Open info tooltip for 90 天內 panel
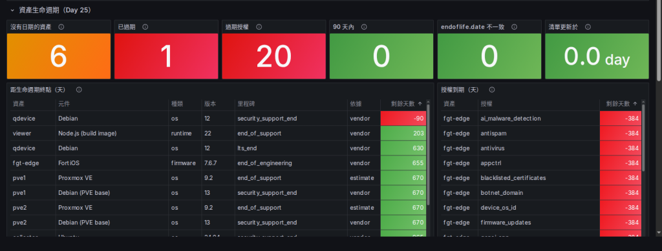Viewport: 662px width, 251px height. coord(364,27)
